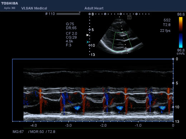The image size is (186, 139).
Task: Click M-mode depth diamond at 5
Action: click(173, 83)
